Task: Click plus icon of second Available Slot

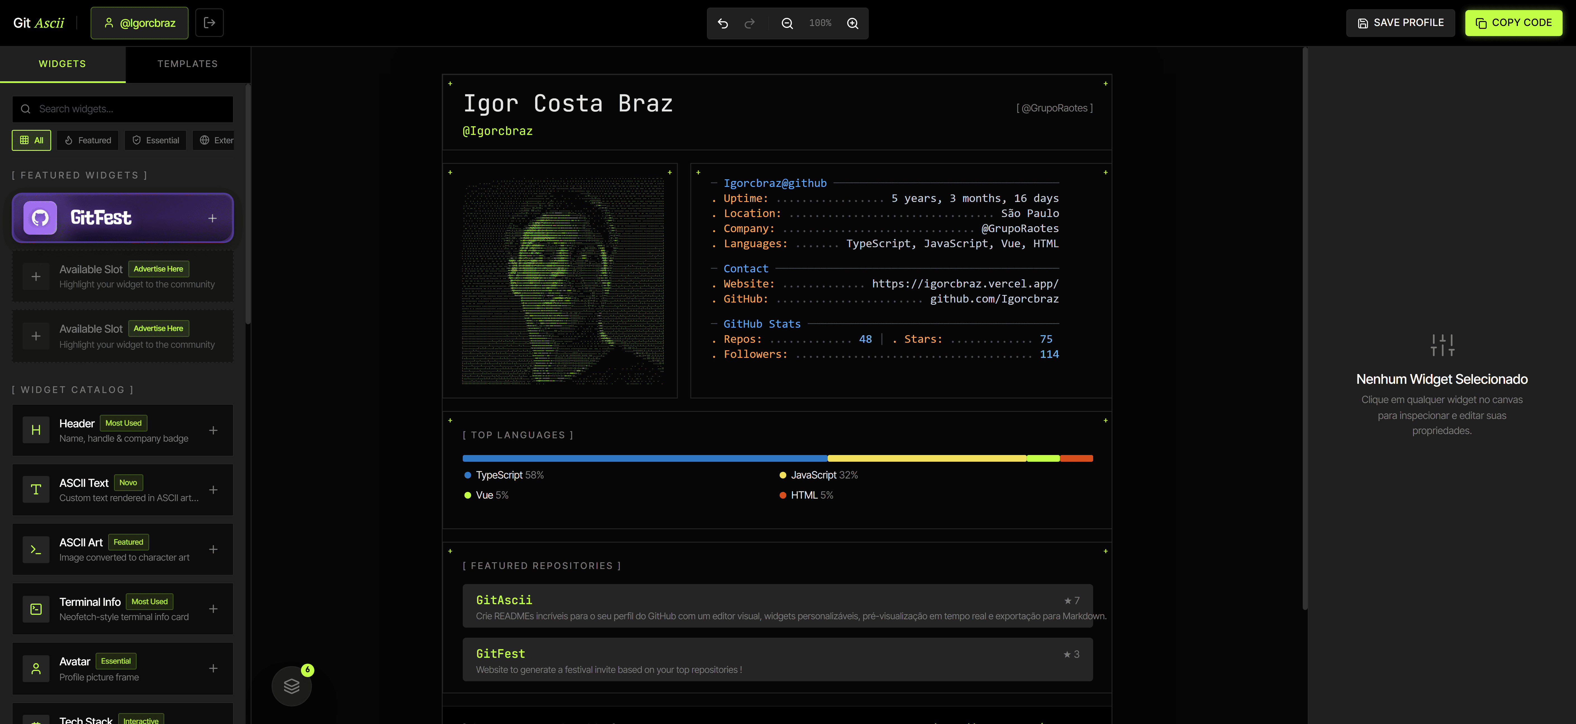Action: [x=36, y=336]
